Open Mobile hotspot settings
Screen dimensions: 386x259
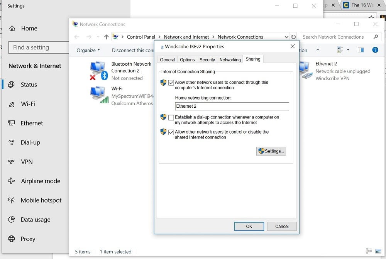(x=41, y=200)
